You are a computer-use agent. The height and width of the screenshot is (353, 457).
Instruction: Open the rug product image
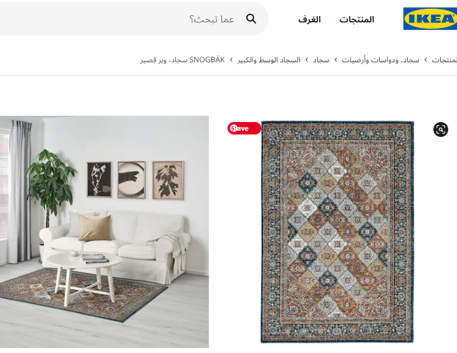337,232
